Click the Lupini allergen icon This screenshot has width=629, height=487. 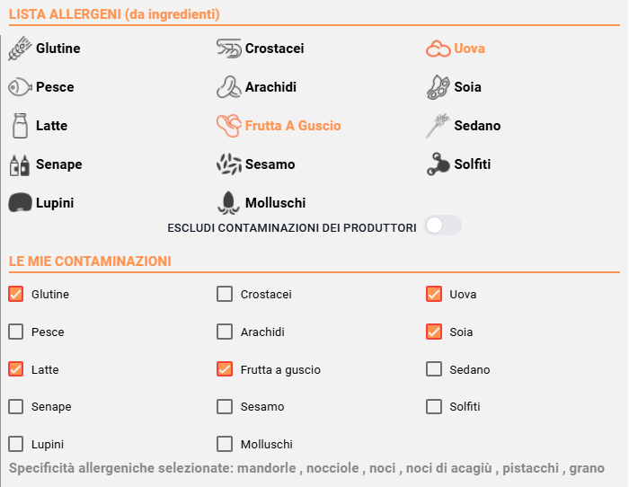(x=20, y=202)
